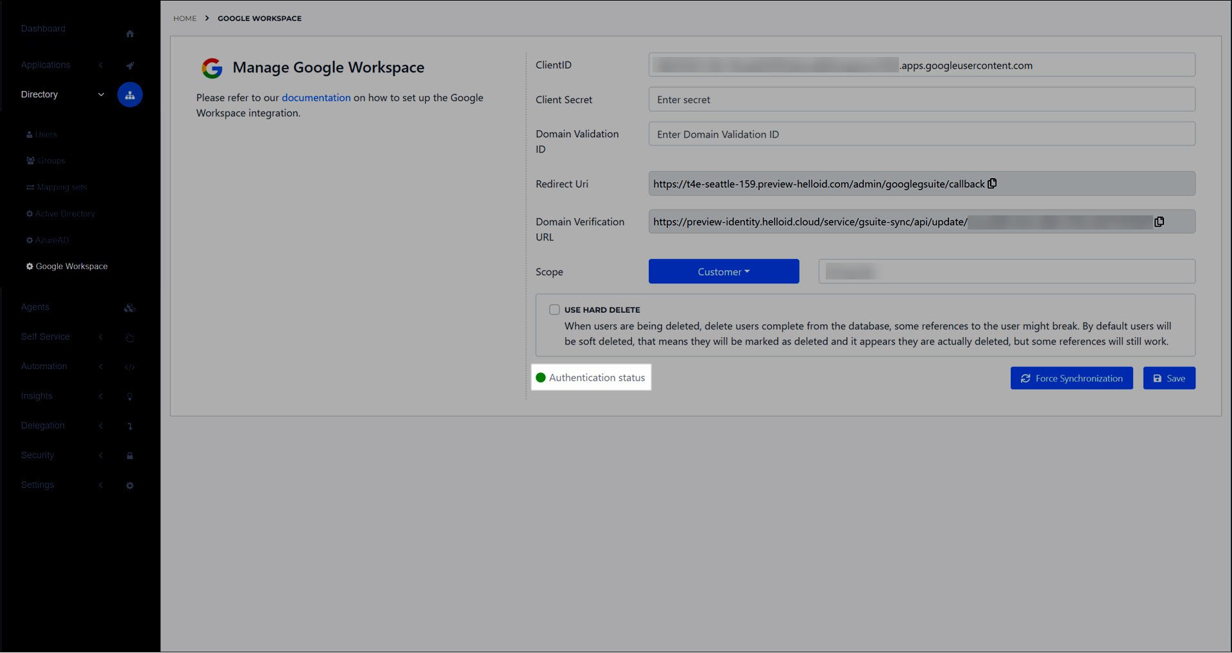Expand the Delegation menu chevron
The width and height of the screenshot is (1232, 653).
click(x=101, y=426)
